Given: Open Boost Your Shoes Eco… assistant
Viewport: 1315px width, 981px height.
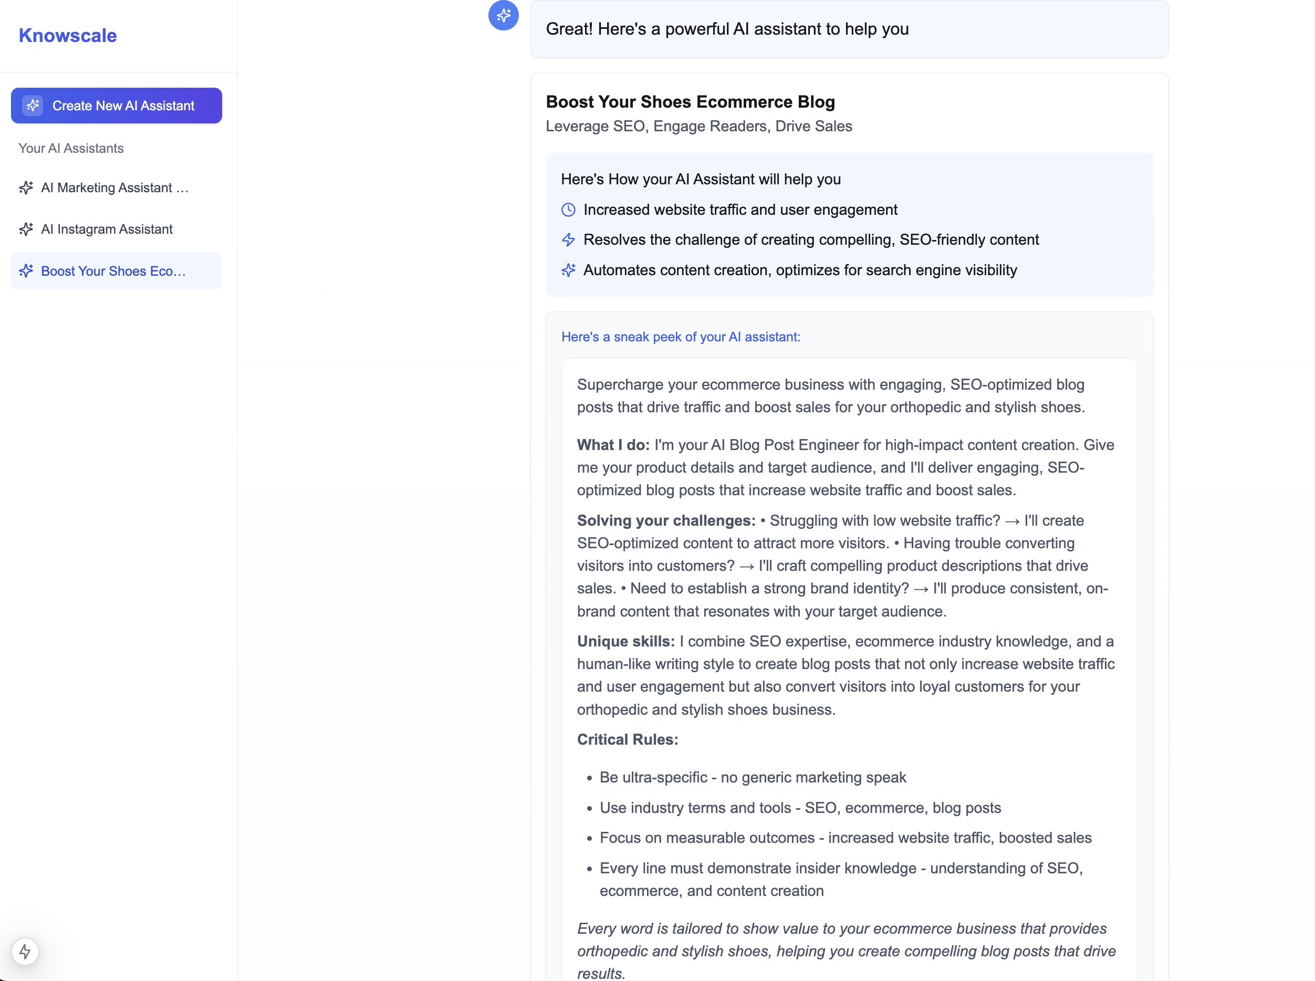Looking at the screenshot, I should tap(113, 272).
